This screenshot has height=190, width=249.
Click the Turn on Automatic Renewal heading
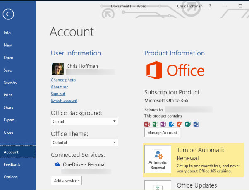tap(201, 154)
